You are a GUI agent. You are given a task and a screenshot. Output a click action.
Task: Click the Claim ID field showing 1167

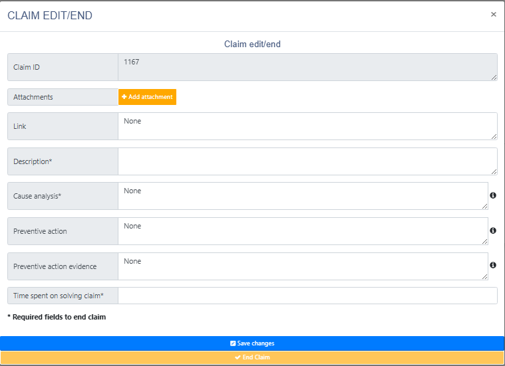307,67
